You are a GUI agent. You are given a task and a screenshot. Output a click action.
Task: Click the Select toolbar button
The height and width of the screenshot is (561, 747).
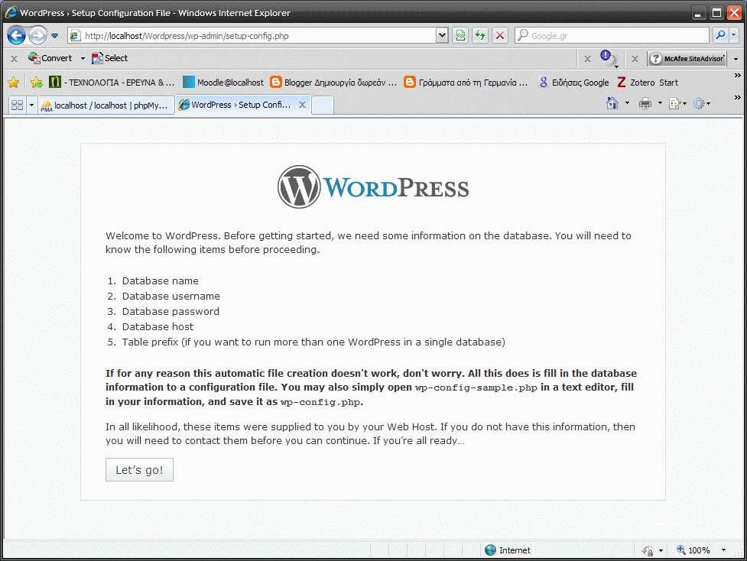[x=109, y=58]
